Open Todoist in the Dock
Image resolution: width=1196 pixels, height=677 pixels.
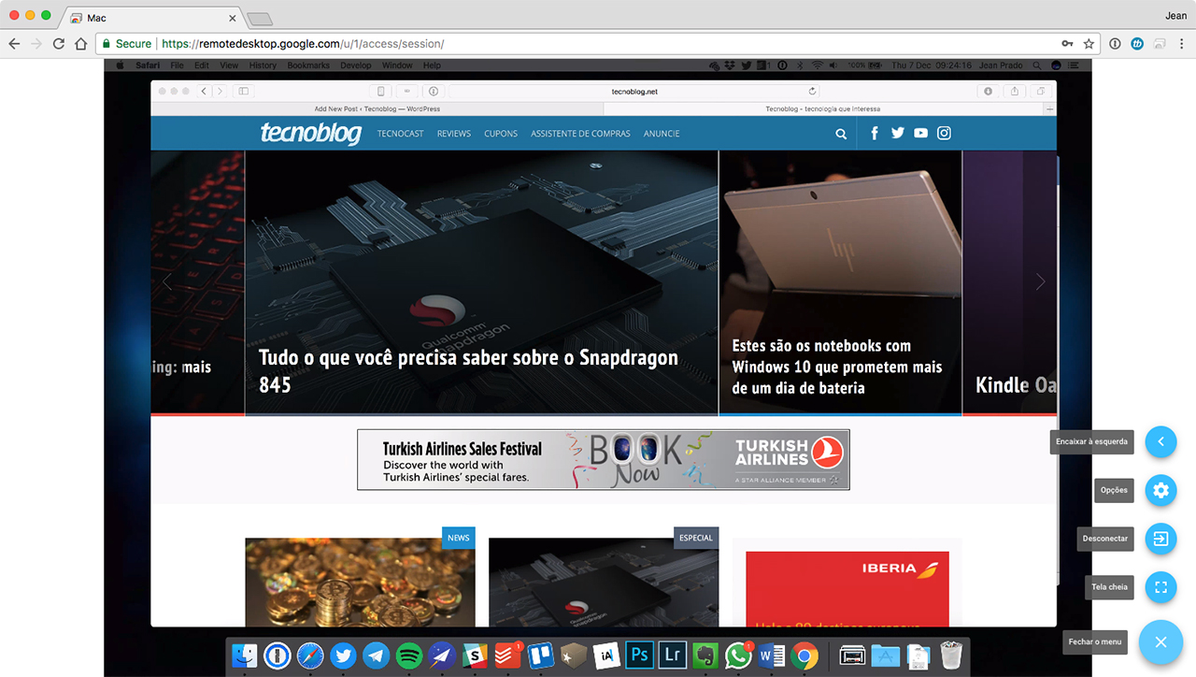coord(507,656)
